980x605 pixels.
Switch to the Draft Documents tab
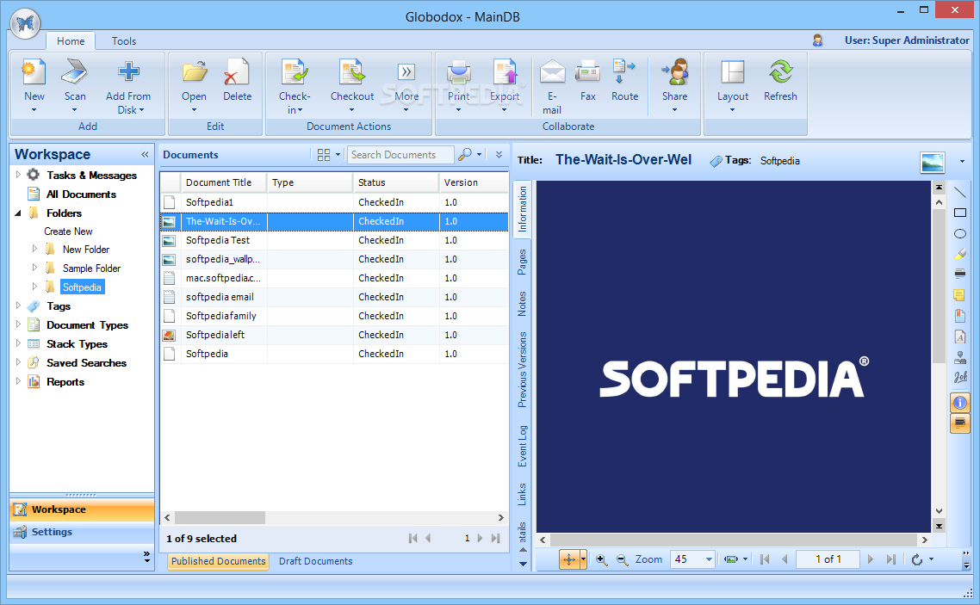click(316, 560)
